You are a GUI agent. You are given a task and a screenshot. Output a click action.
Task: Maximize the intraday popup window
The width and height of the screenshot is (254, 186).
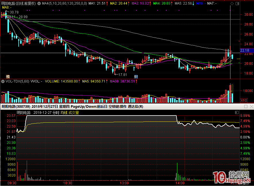[x=246, y=107]
